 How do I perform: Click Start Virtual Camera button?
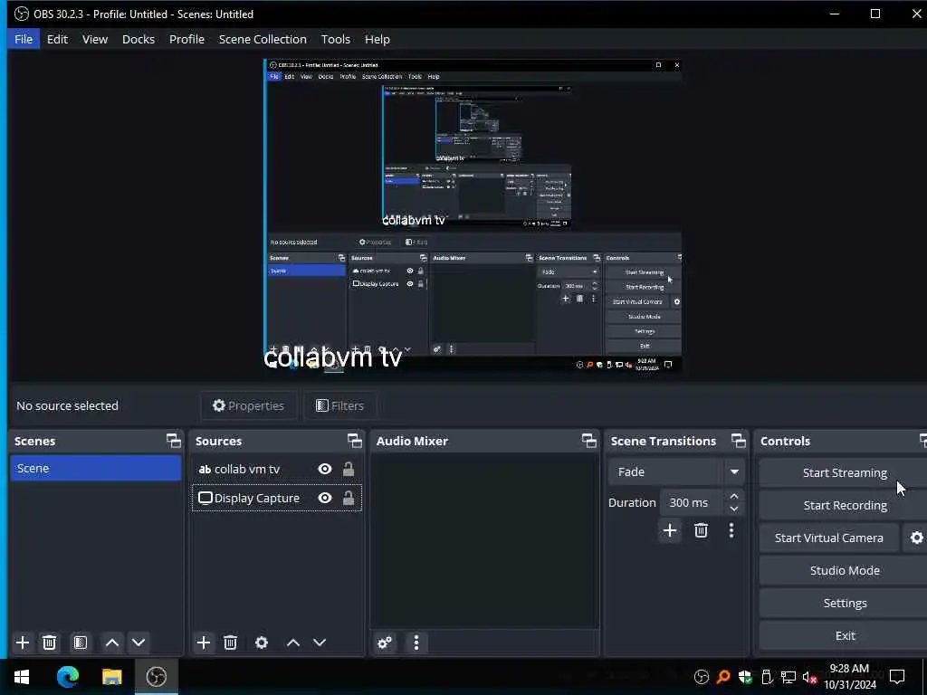[x=829, y=538]
